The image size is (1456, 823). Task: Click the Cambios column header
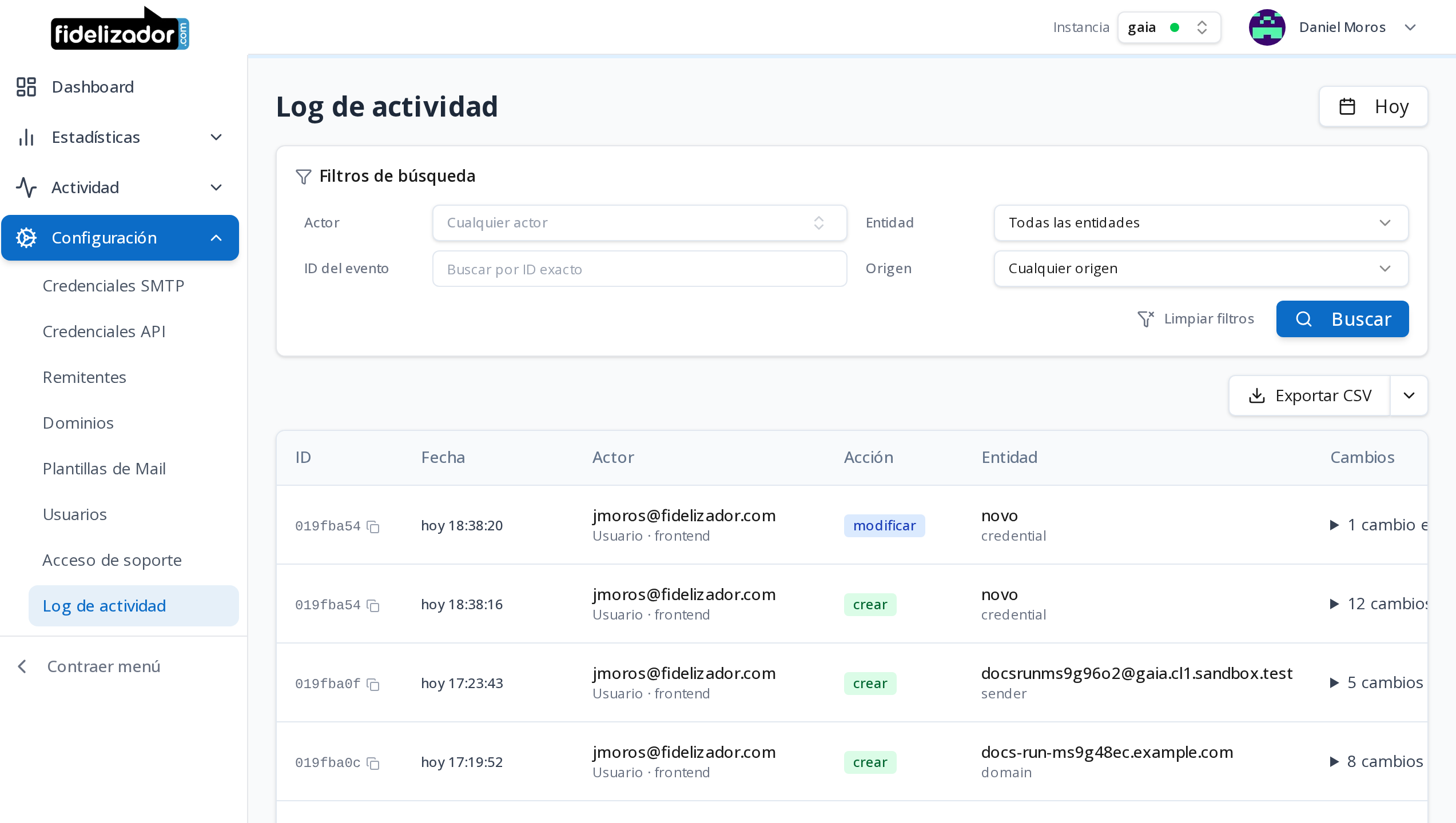tap(1362, 457)
